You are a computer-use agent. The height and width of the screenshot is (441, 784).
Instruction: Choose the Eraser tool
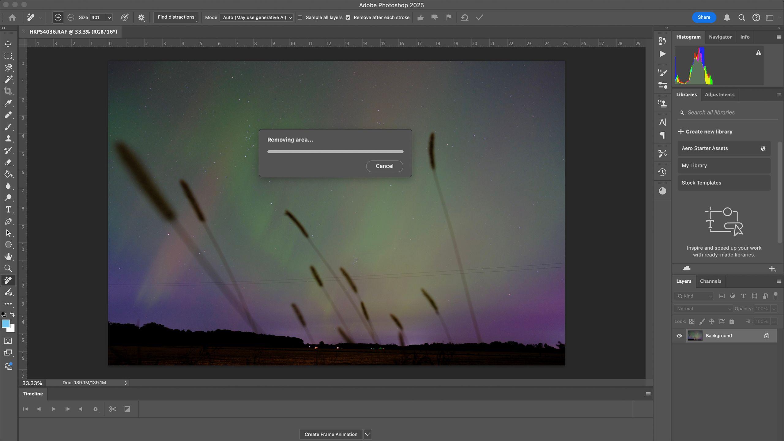(x=8, y=162)
